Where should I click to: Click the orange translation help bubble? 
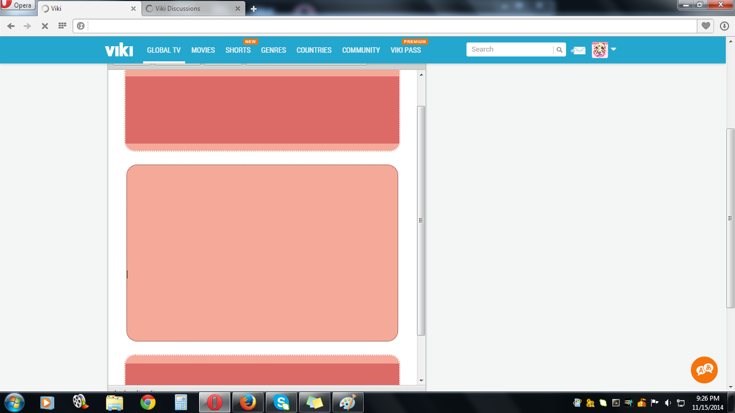point(704,370)
